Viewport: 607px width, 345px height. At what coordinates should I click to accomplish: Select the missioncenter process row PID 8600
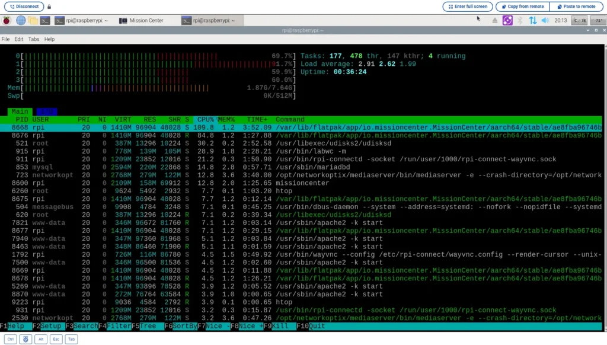(x=301, y=183)
